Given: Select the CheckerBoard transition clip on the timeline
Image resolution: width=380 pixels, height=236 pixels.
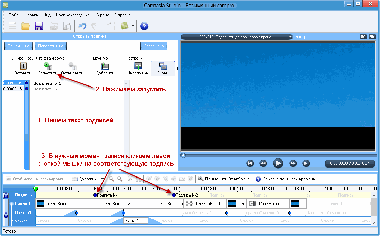Looking at the screenshot, I should click(x=204, y=204).
